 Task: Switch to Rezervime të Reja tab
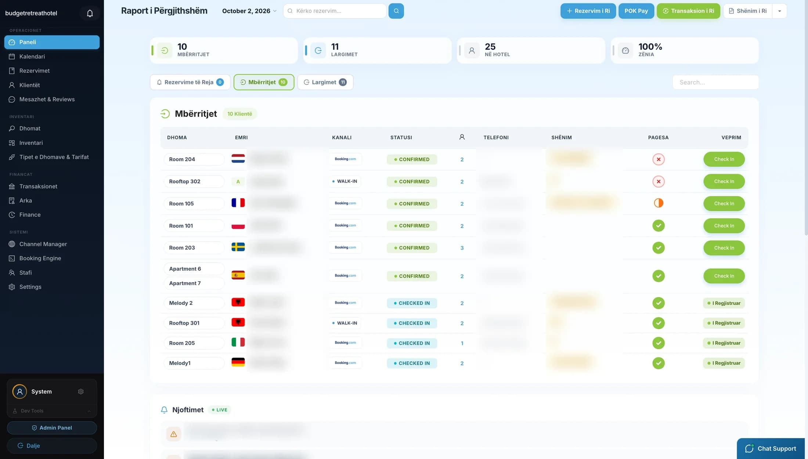pos(190,82)
